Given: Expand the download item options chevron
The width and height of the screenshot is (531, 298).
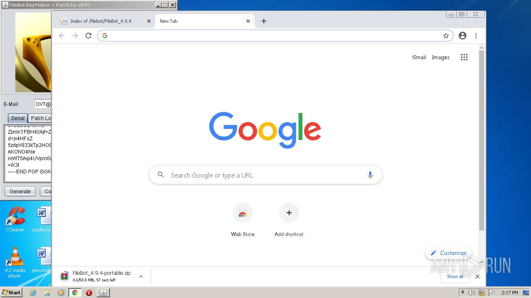Looking at the screenshot, I should pos(141,276).
